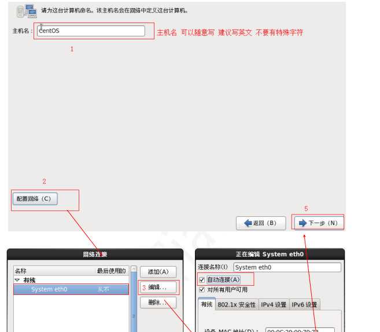Click the 编辑... button in 网络连接 window
This screenshot has height=332, width=380.
[x=158, y=287]
